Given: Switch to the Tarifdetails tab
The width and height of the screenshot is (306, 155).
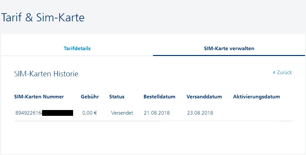Looking at the screenshot, I should click(x=77, y=49).
